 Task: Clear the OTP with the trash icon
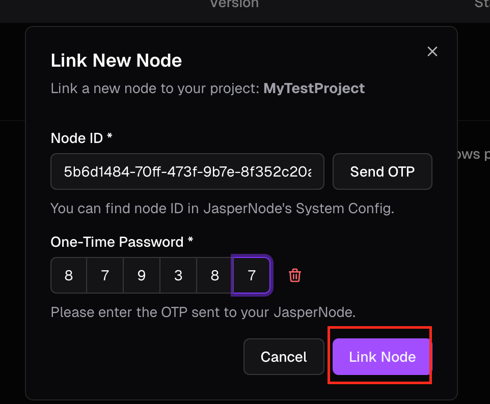[x=295, y=275]
